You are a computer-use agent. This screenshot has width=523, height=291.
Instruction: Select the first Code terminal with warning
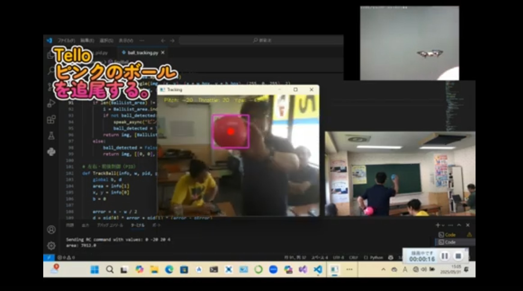point(455,235)
